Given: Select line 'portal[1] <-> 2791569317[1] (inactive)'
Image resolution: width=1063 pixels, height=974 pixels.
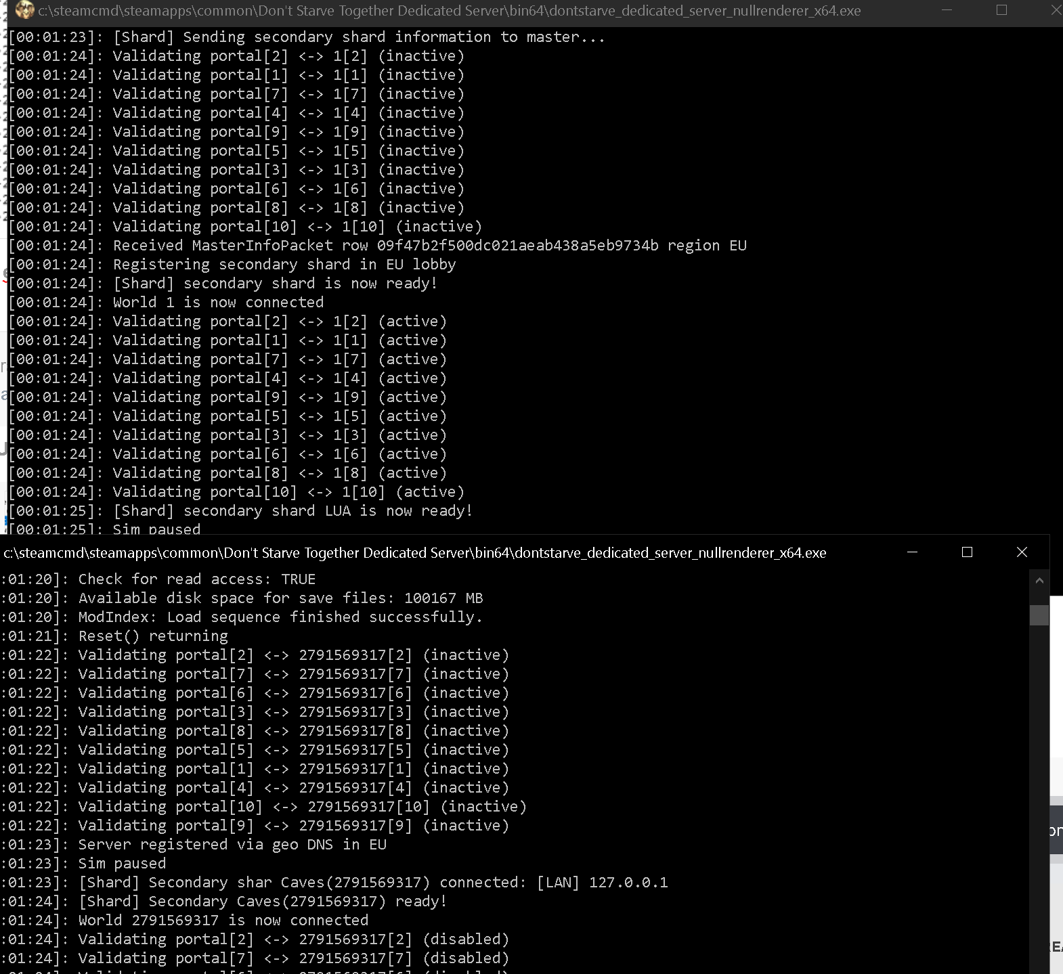Looking at the screenshot, I should 255,769.
